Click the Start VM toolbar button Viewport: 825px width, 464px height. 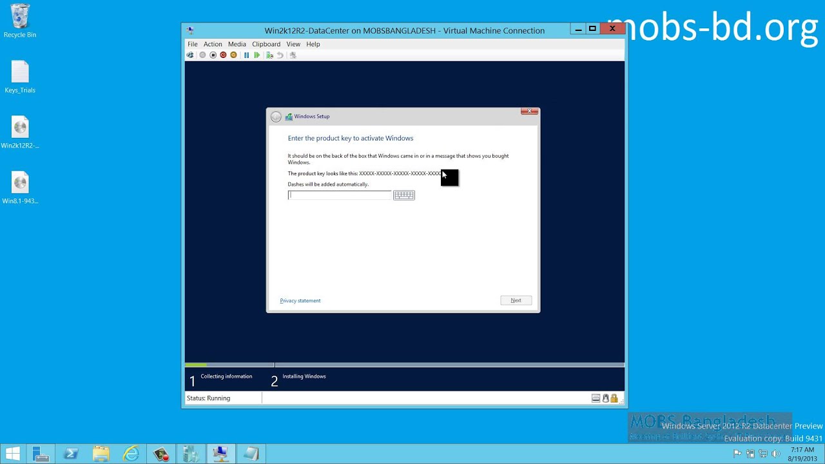[202, 55]
